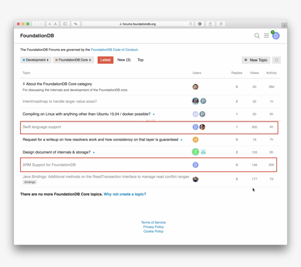Show all tabs overview icon

pyautogui.click(x=221, y=24)
